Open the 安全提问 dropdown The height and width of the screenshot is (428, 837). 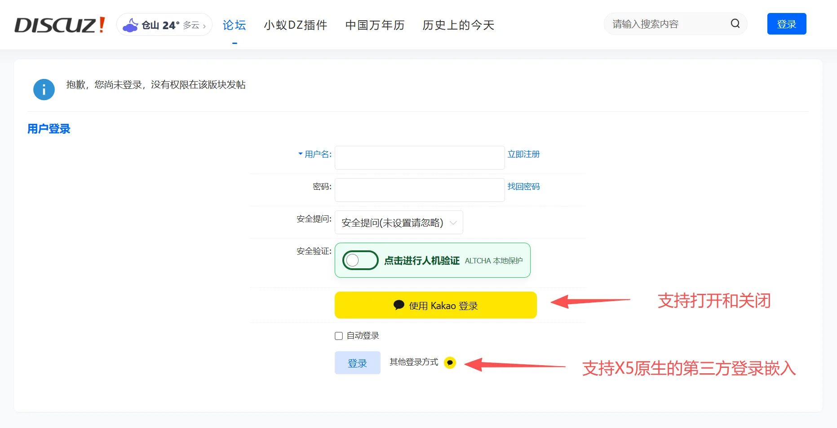[399, 223]
